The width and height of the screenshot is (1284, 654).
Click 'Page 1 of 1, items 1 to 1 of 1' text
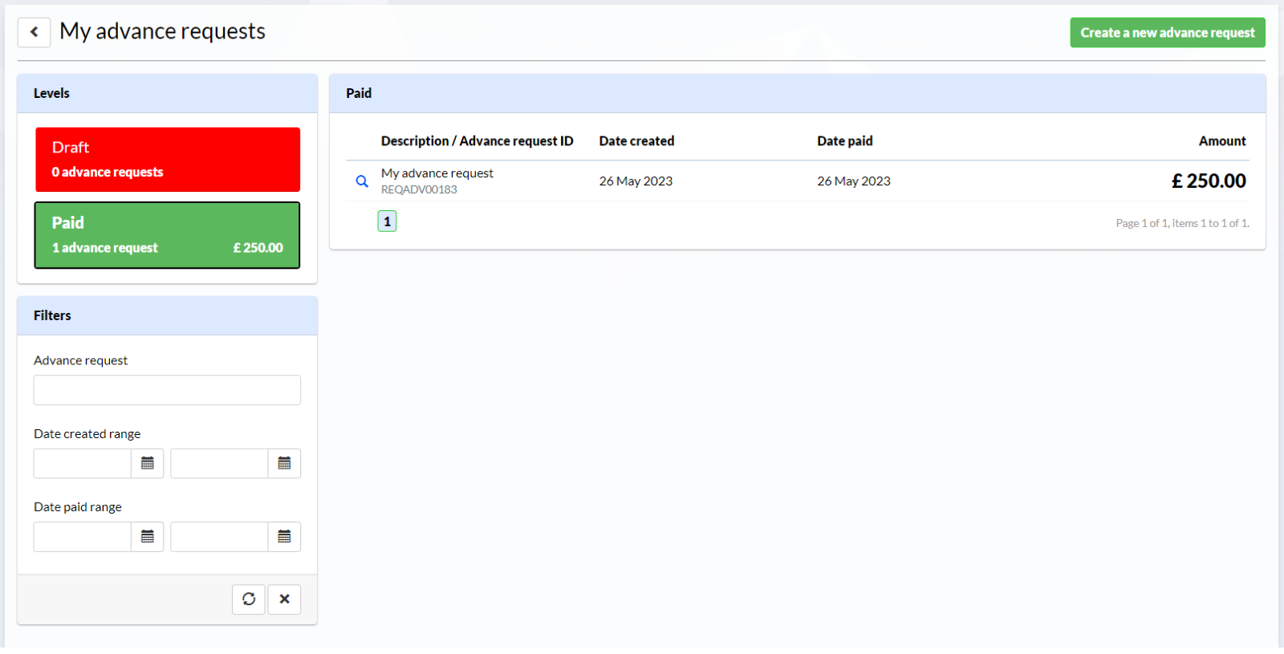pos(1182,223)
